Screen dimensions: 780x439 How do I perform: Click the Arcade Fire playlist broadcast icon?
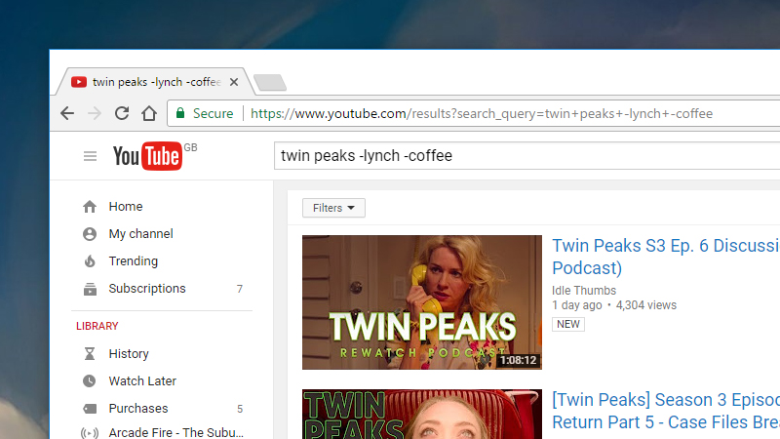coord(90,433)
